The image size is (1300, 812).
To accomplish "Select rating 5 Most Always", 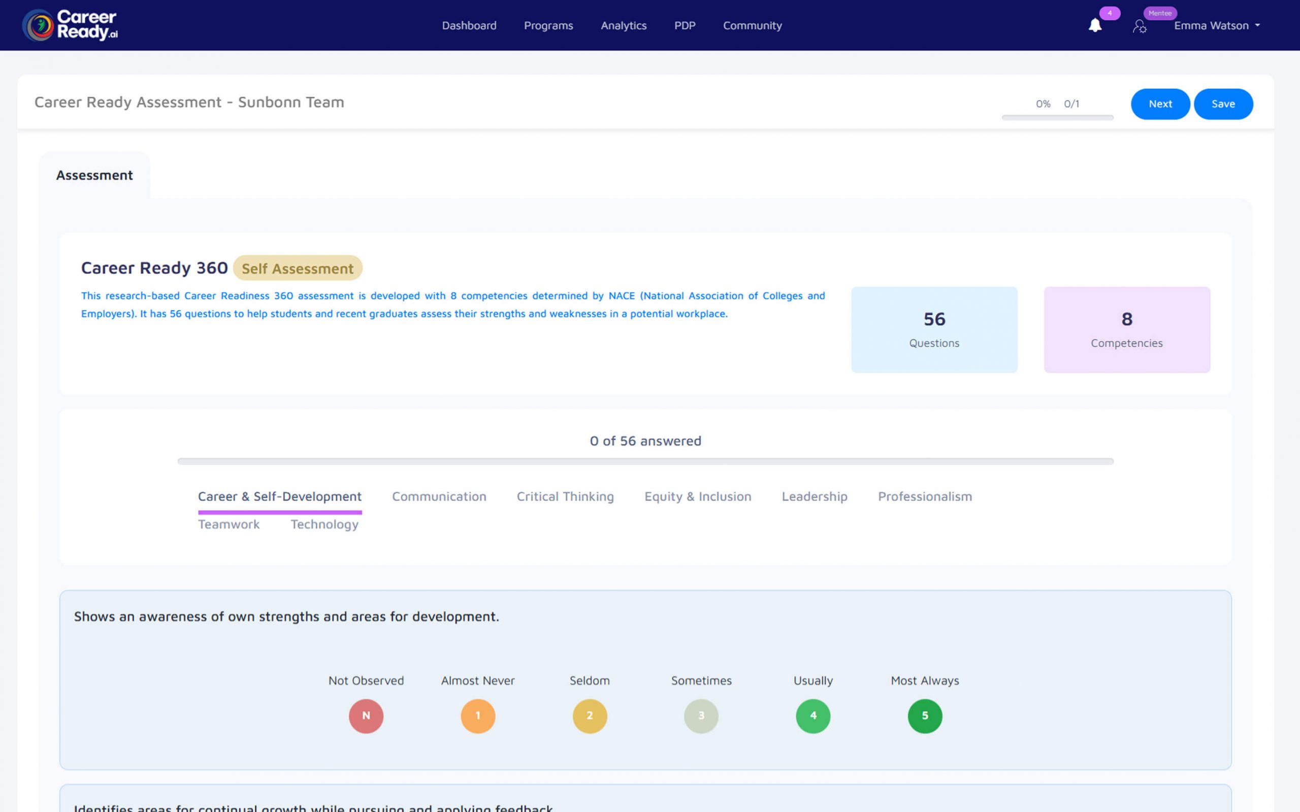I will pyautogui.click(x=925, y=716).
